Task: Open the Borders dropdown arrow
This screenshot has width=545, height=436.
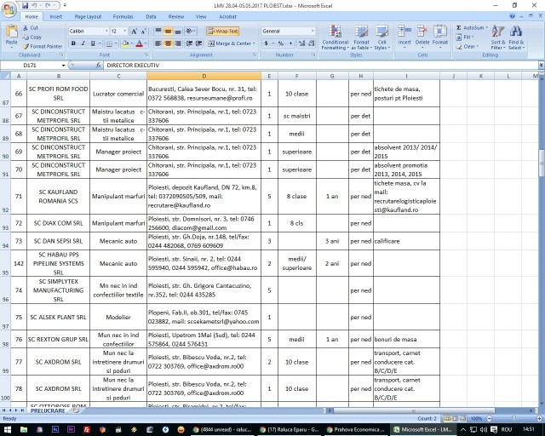Action: pyautogui.click(x=116, y=43)
